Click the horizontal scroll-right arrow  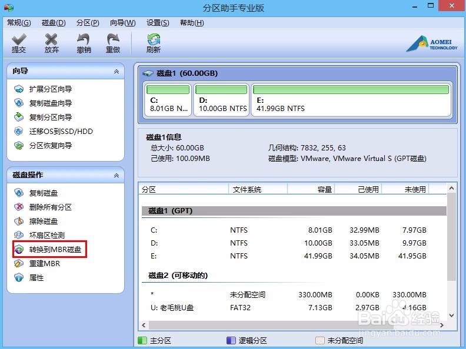coord(442,325)
